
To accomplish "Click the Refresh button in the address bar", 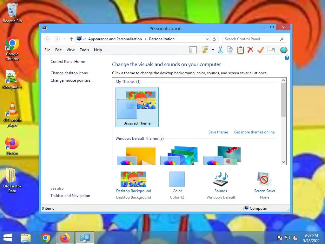I will point(214,39).
